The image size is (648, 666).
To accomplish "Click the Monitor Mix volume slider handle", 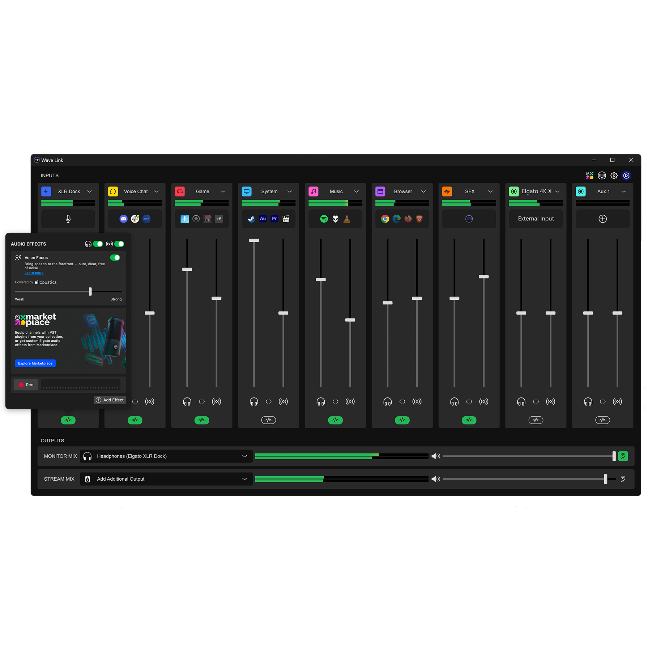I will 614,456.
